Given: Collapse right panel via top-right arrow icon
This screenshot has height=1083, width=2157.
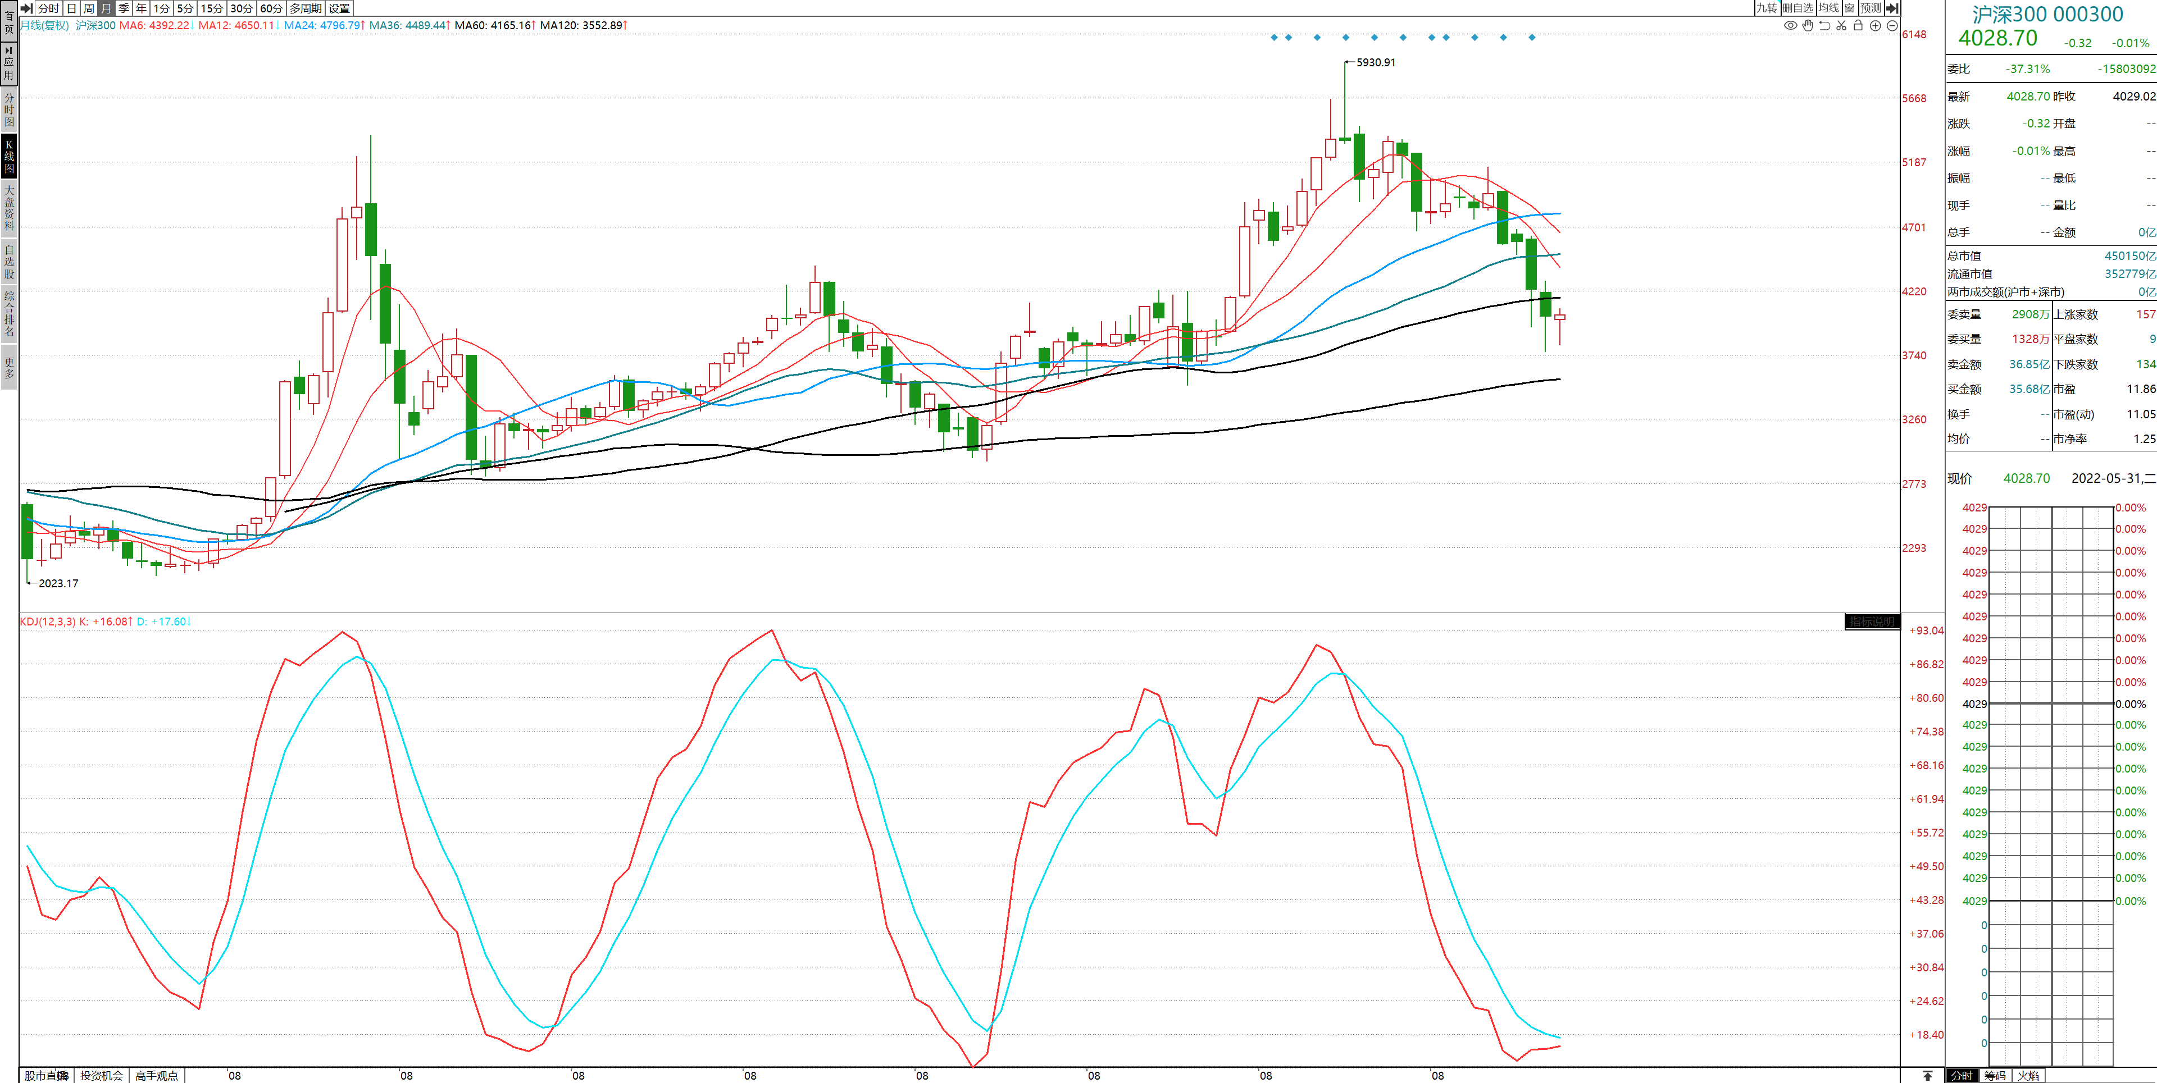Looking at the screenshot, I should coord(1891,7).
